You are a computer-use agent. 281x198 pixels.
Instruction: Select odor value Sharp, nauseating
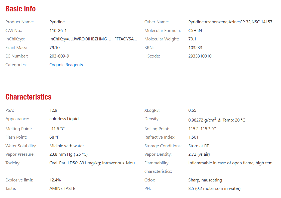(205, 180)
